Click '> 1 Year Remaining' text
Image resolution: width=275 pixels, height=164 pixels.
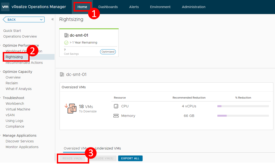83,43
